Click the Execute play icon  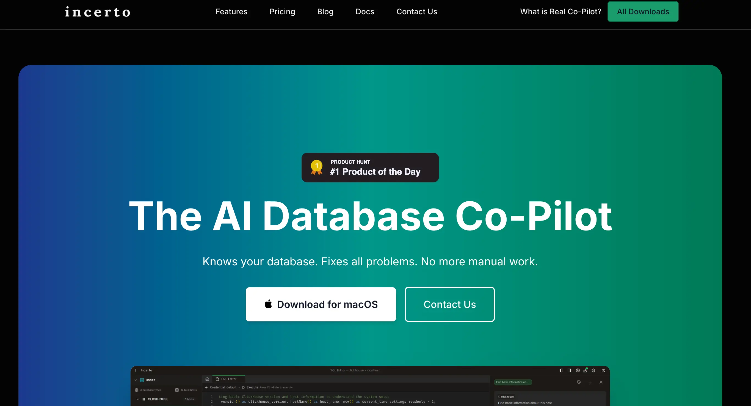tap(244, 387)
